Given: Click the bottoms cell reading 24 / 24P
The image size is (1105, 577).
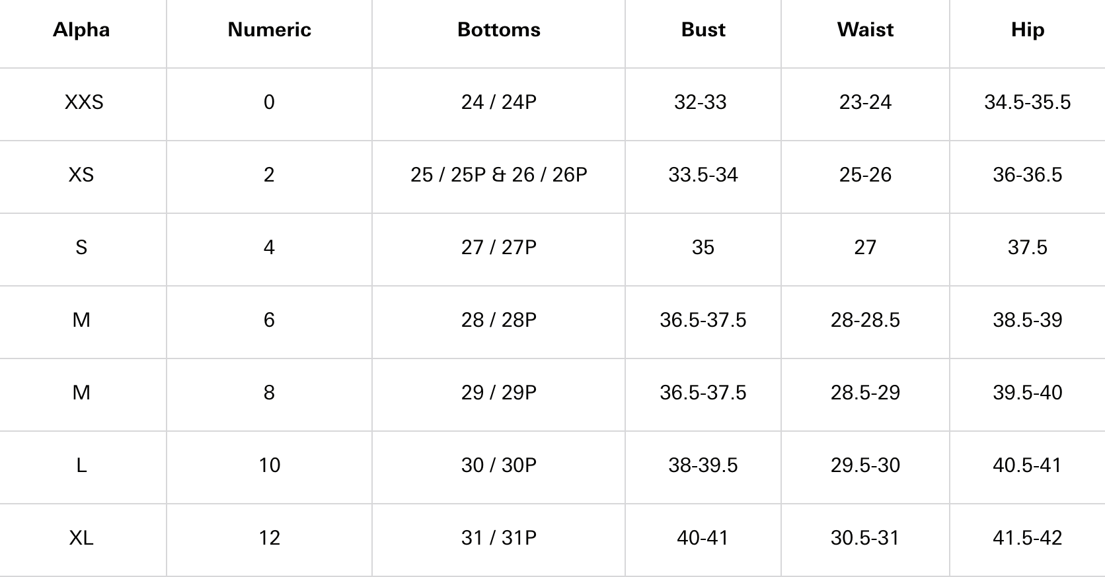Looking at the screenshot, I should pos(498,102).
